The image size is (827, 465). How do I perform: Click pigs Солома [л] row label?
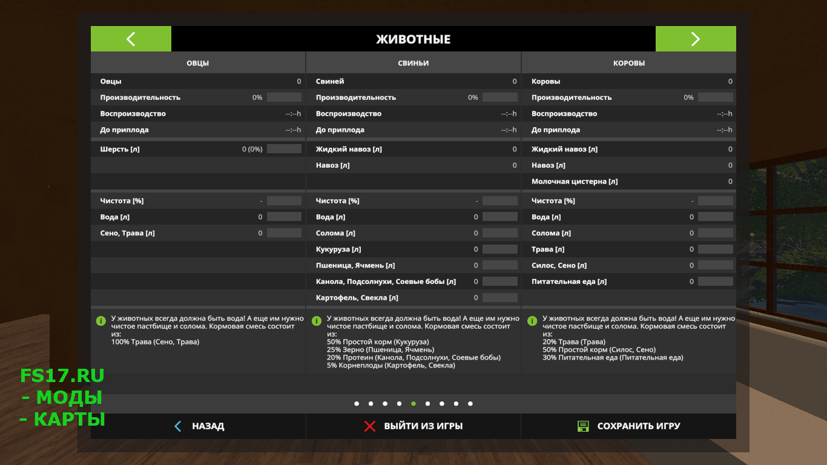point(335,233)
